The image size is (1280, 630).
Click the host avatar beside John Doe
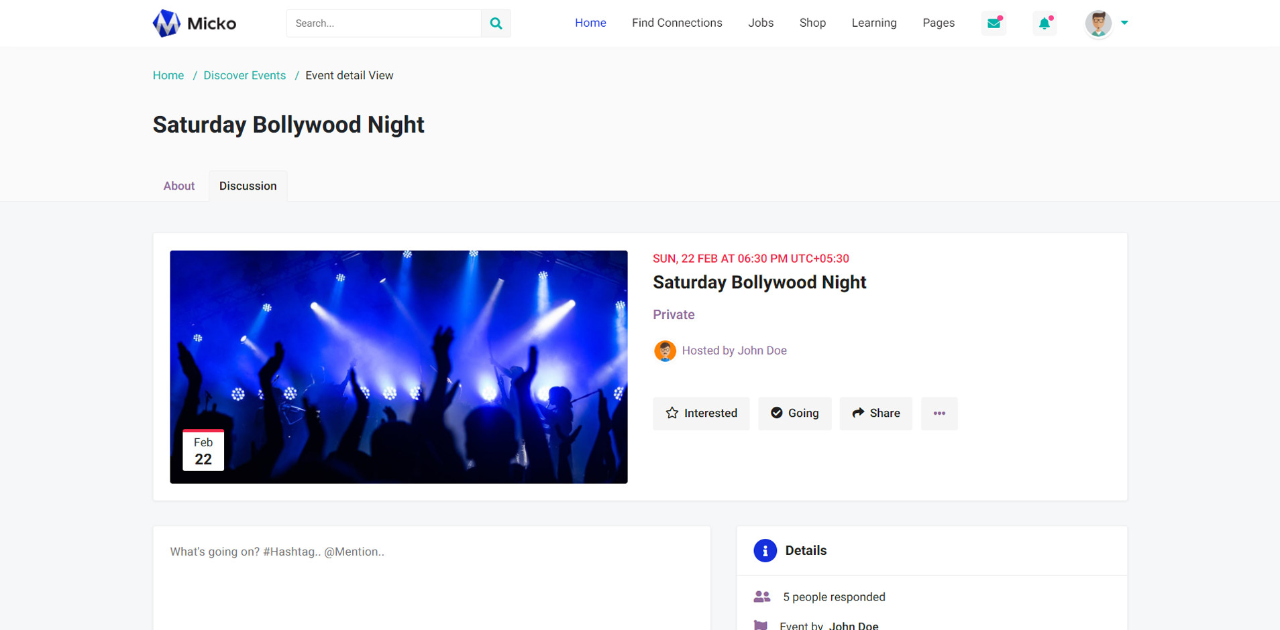click(x=665, y=351)
